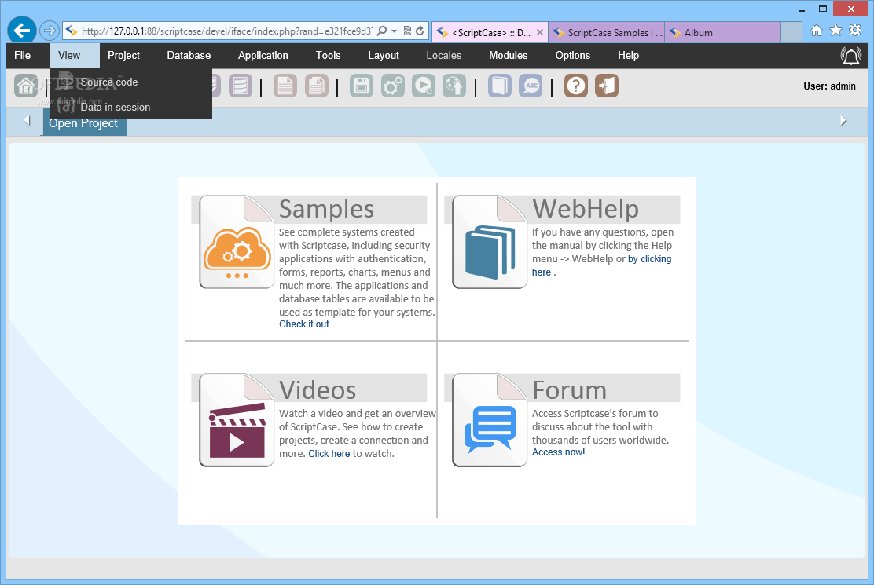Open the database builder cylinder icon
The height and width of the screenshot is (585, 874).
[241, 86]
